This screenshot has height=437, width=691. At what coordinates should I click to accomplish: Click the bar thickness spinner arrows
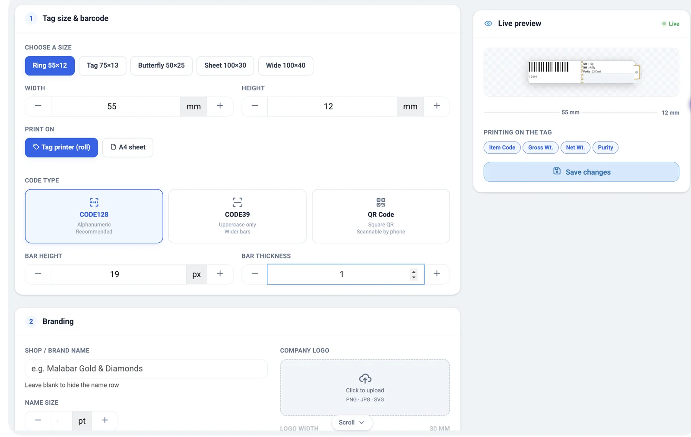[x=414, y=274]
